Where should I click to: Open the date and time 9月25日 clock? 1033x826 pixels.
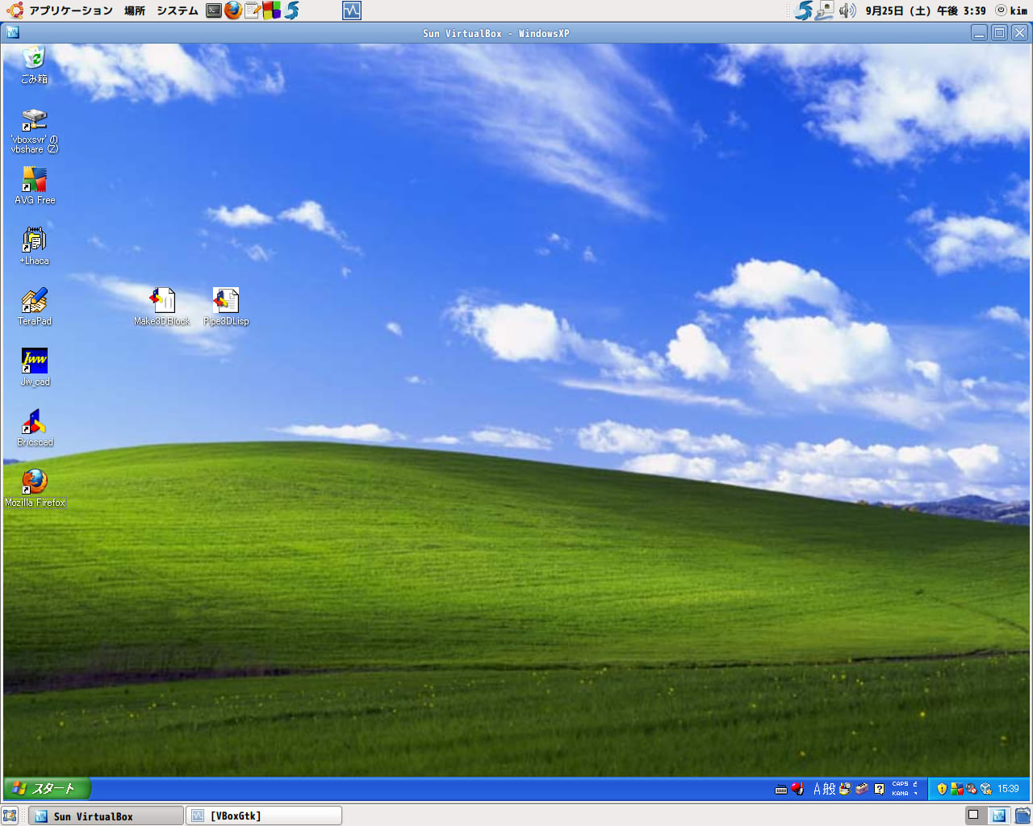coord(926,10)
